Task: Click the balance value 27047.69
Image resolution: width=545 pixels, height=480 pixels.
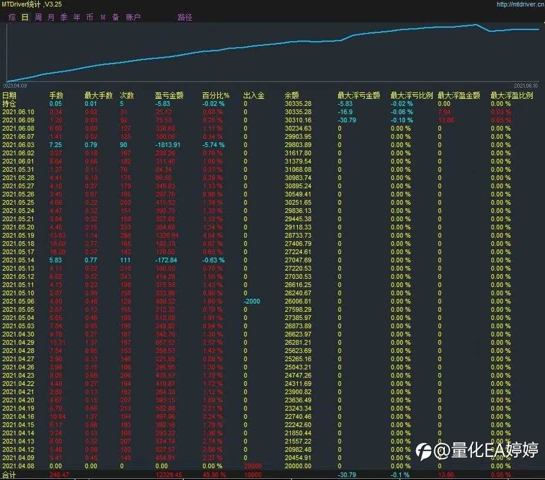Action: coord(298,260)
